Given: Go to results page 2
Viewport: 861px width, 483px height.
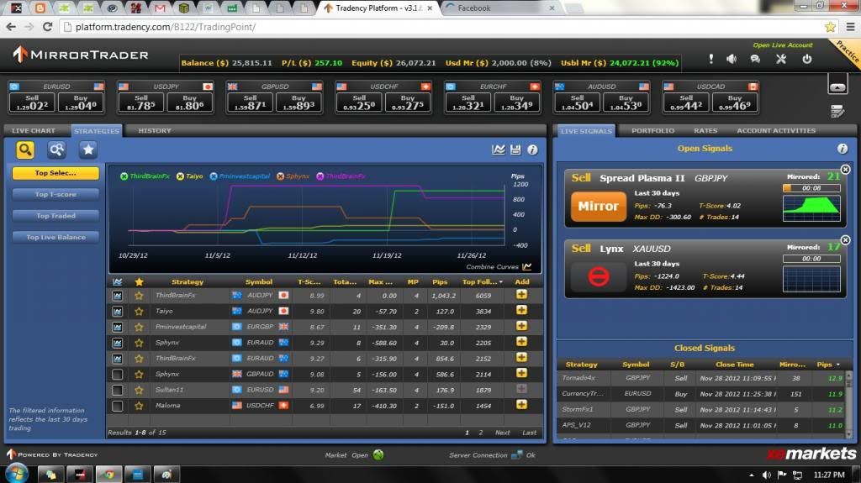Looking at the screenshot, I should 480,433.
